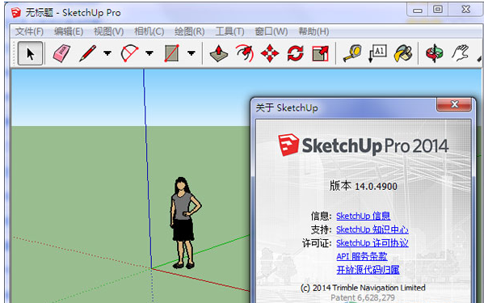Activate the Text label tool
Viewport: 484px width, 303px height.
377,53
